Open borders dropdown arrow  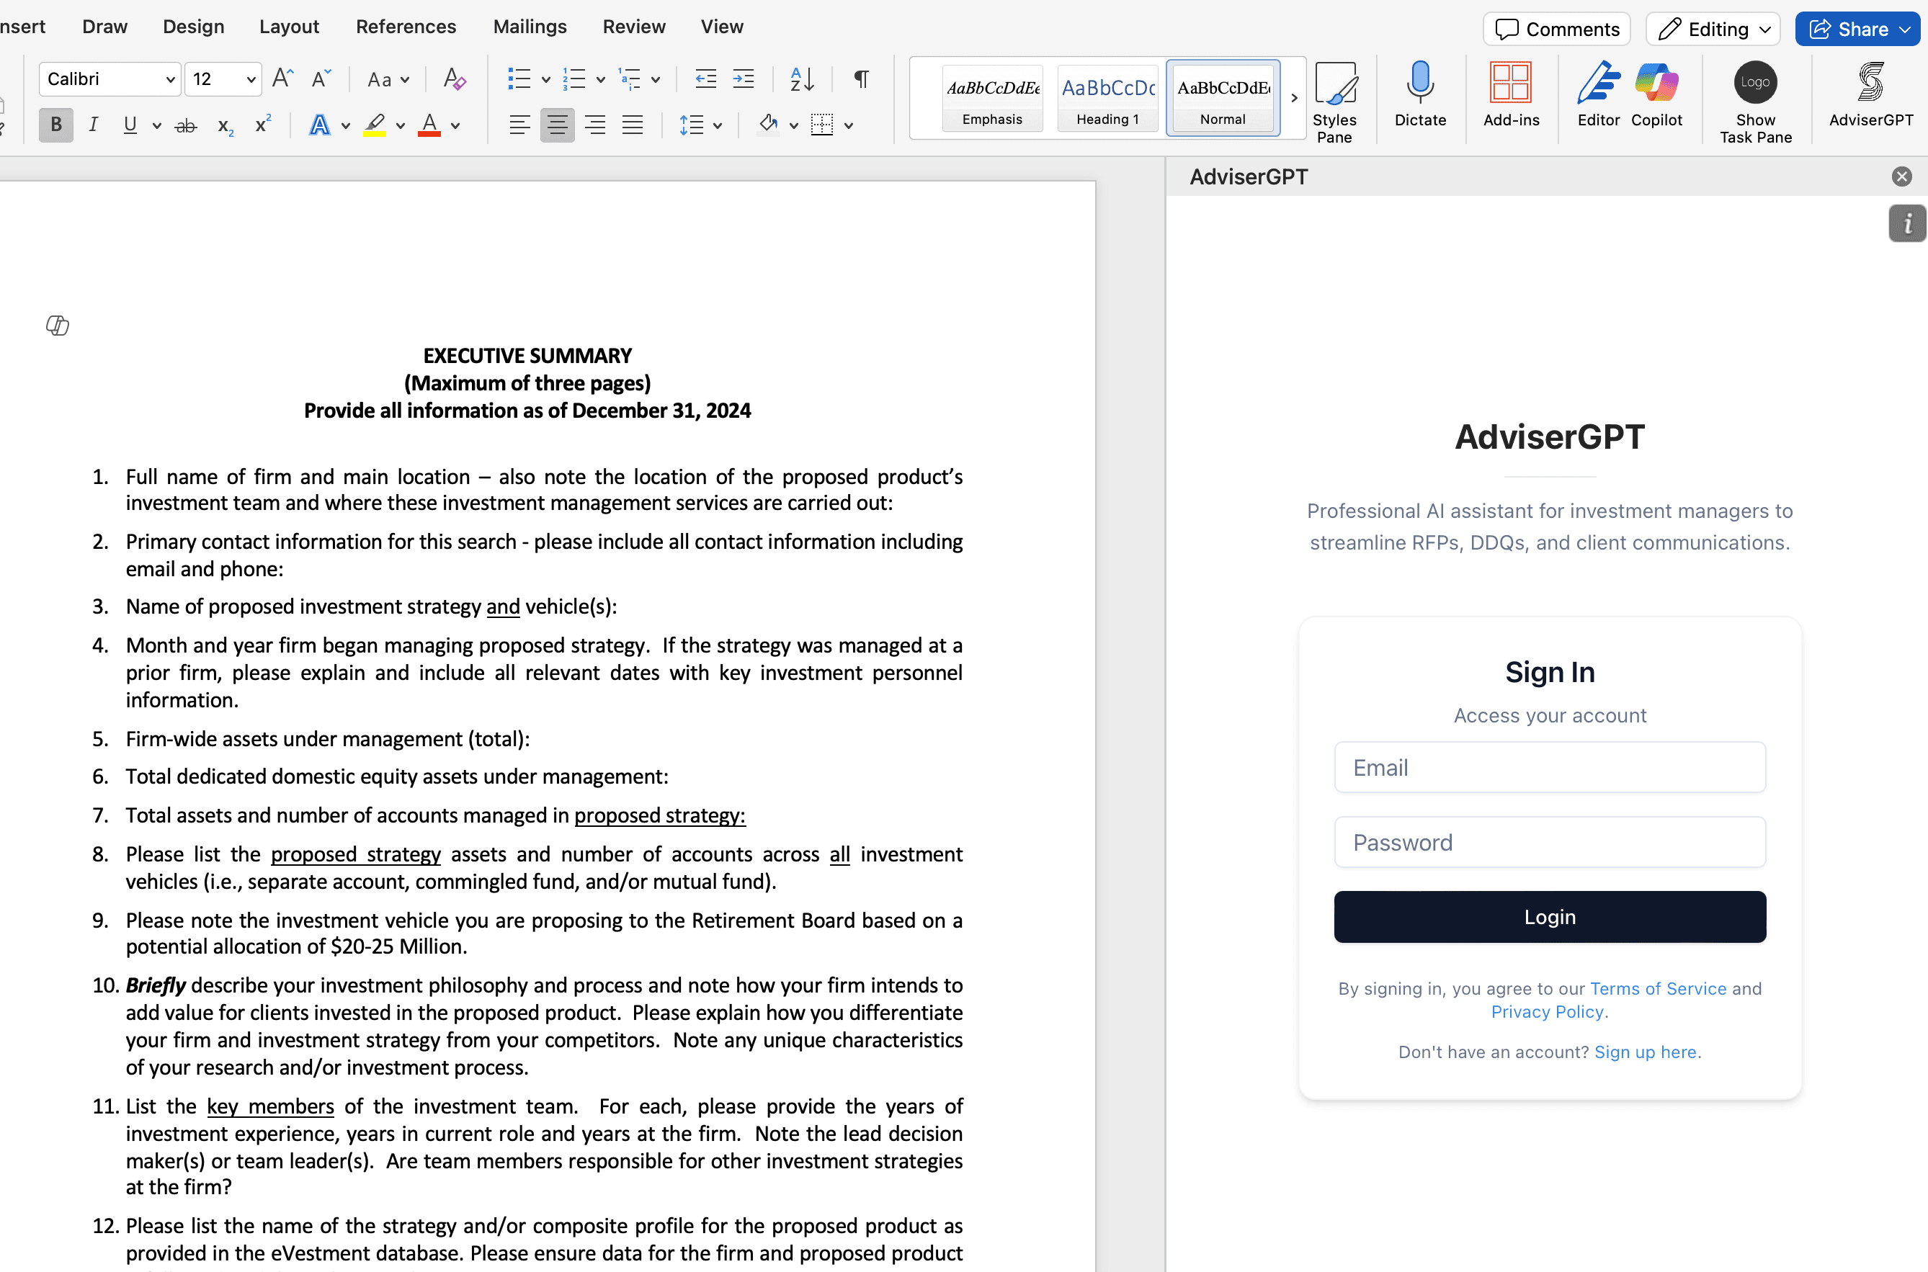848,126
